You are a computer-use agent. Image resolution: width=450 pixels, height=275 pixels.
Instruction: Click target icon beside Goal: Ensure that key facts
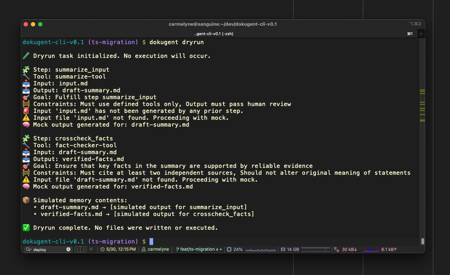click(x=26, y=166)
